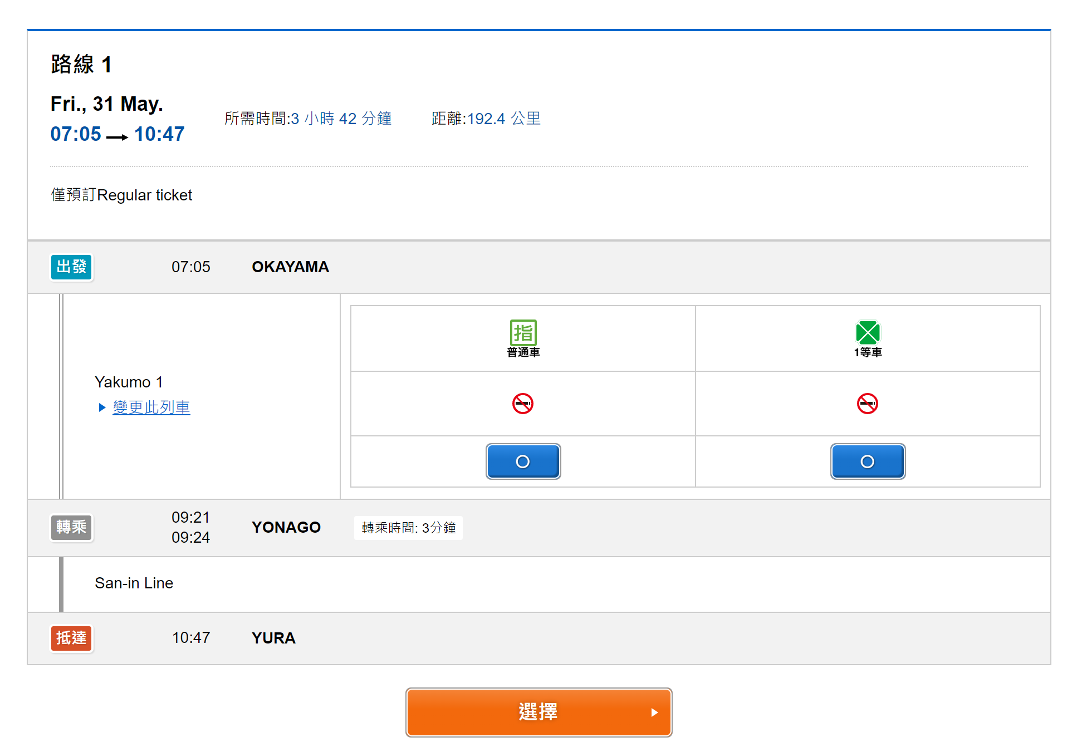Click the 轉乘 transfer badge
Screen dimensions: 1077x742
tap(72, 527)
